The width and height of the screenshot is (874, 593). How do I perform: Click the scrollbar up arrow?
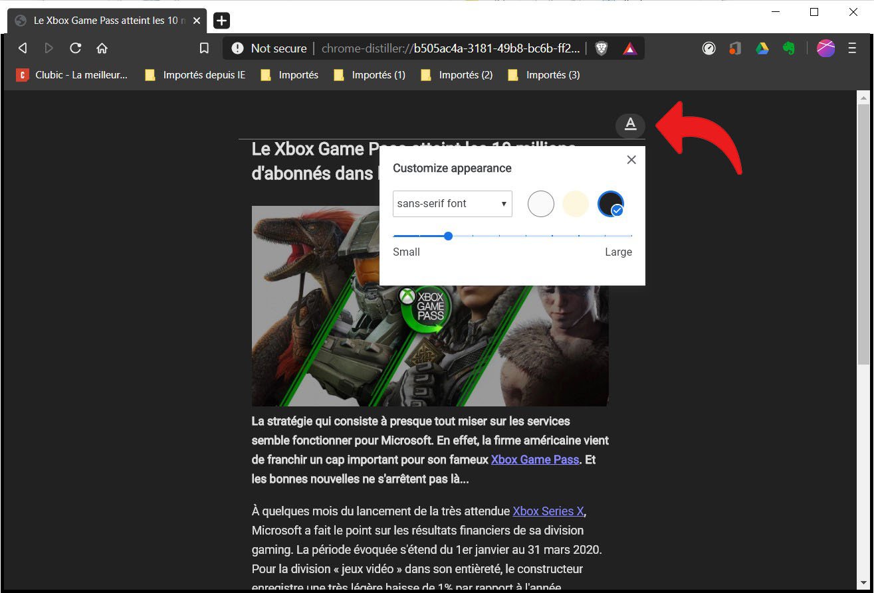[863, 98]
